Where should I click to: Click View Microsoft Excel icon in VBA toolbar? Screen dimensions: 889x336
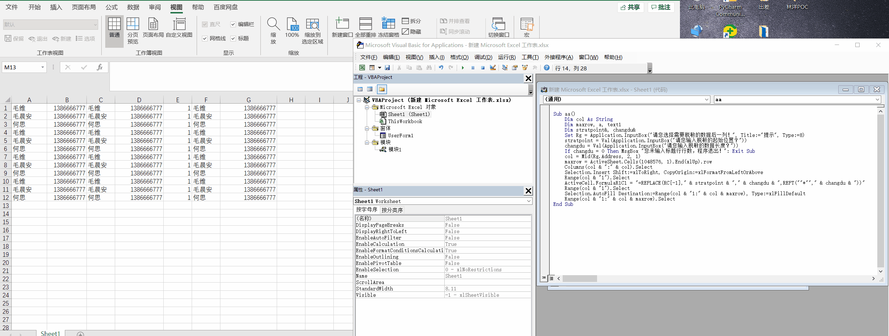click(362, 68)
